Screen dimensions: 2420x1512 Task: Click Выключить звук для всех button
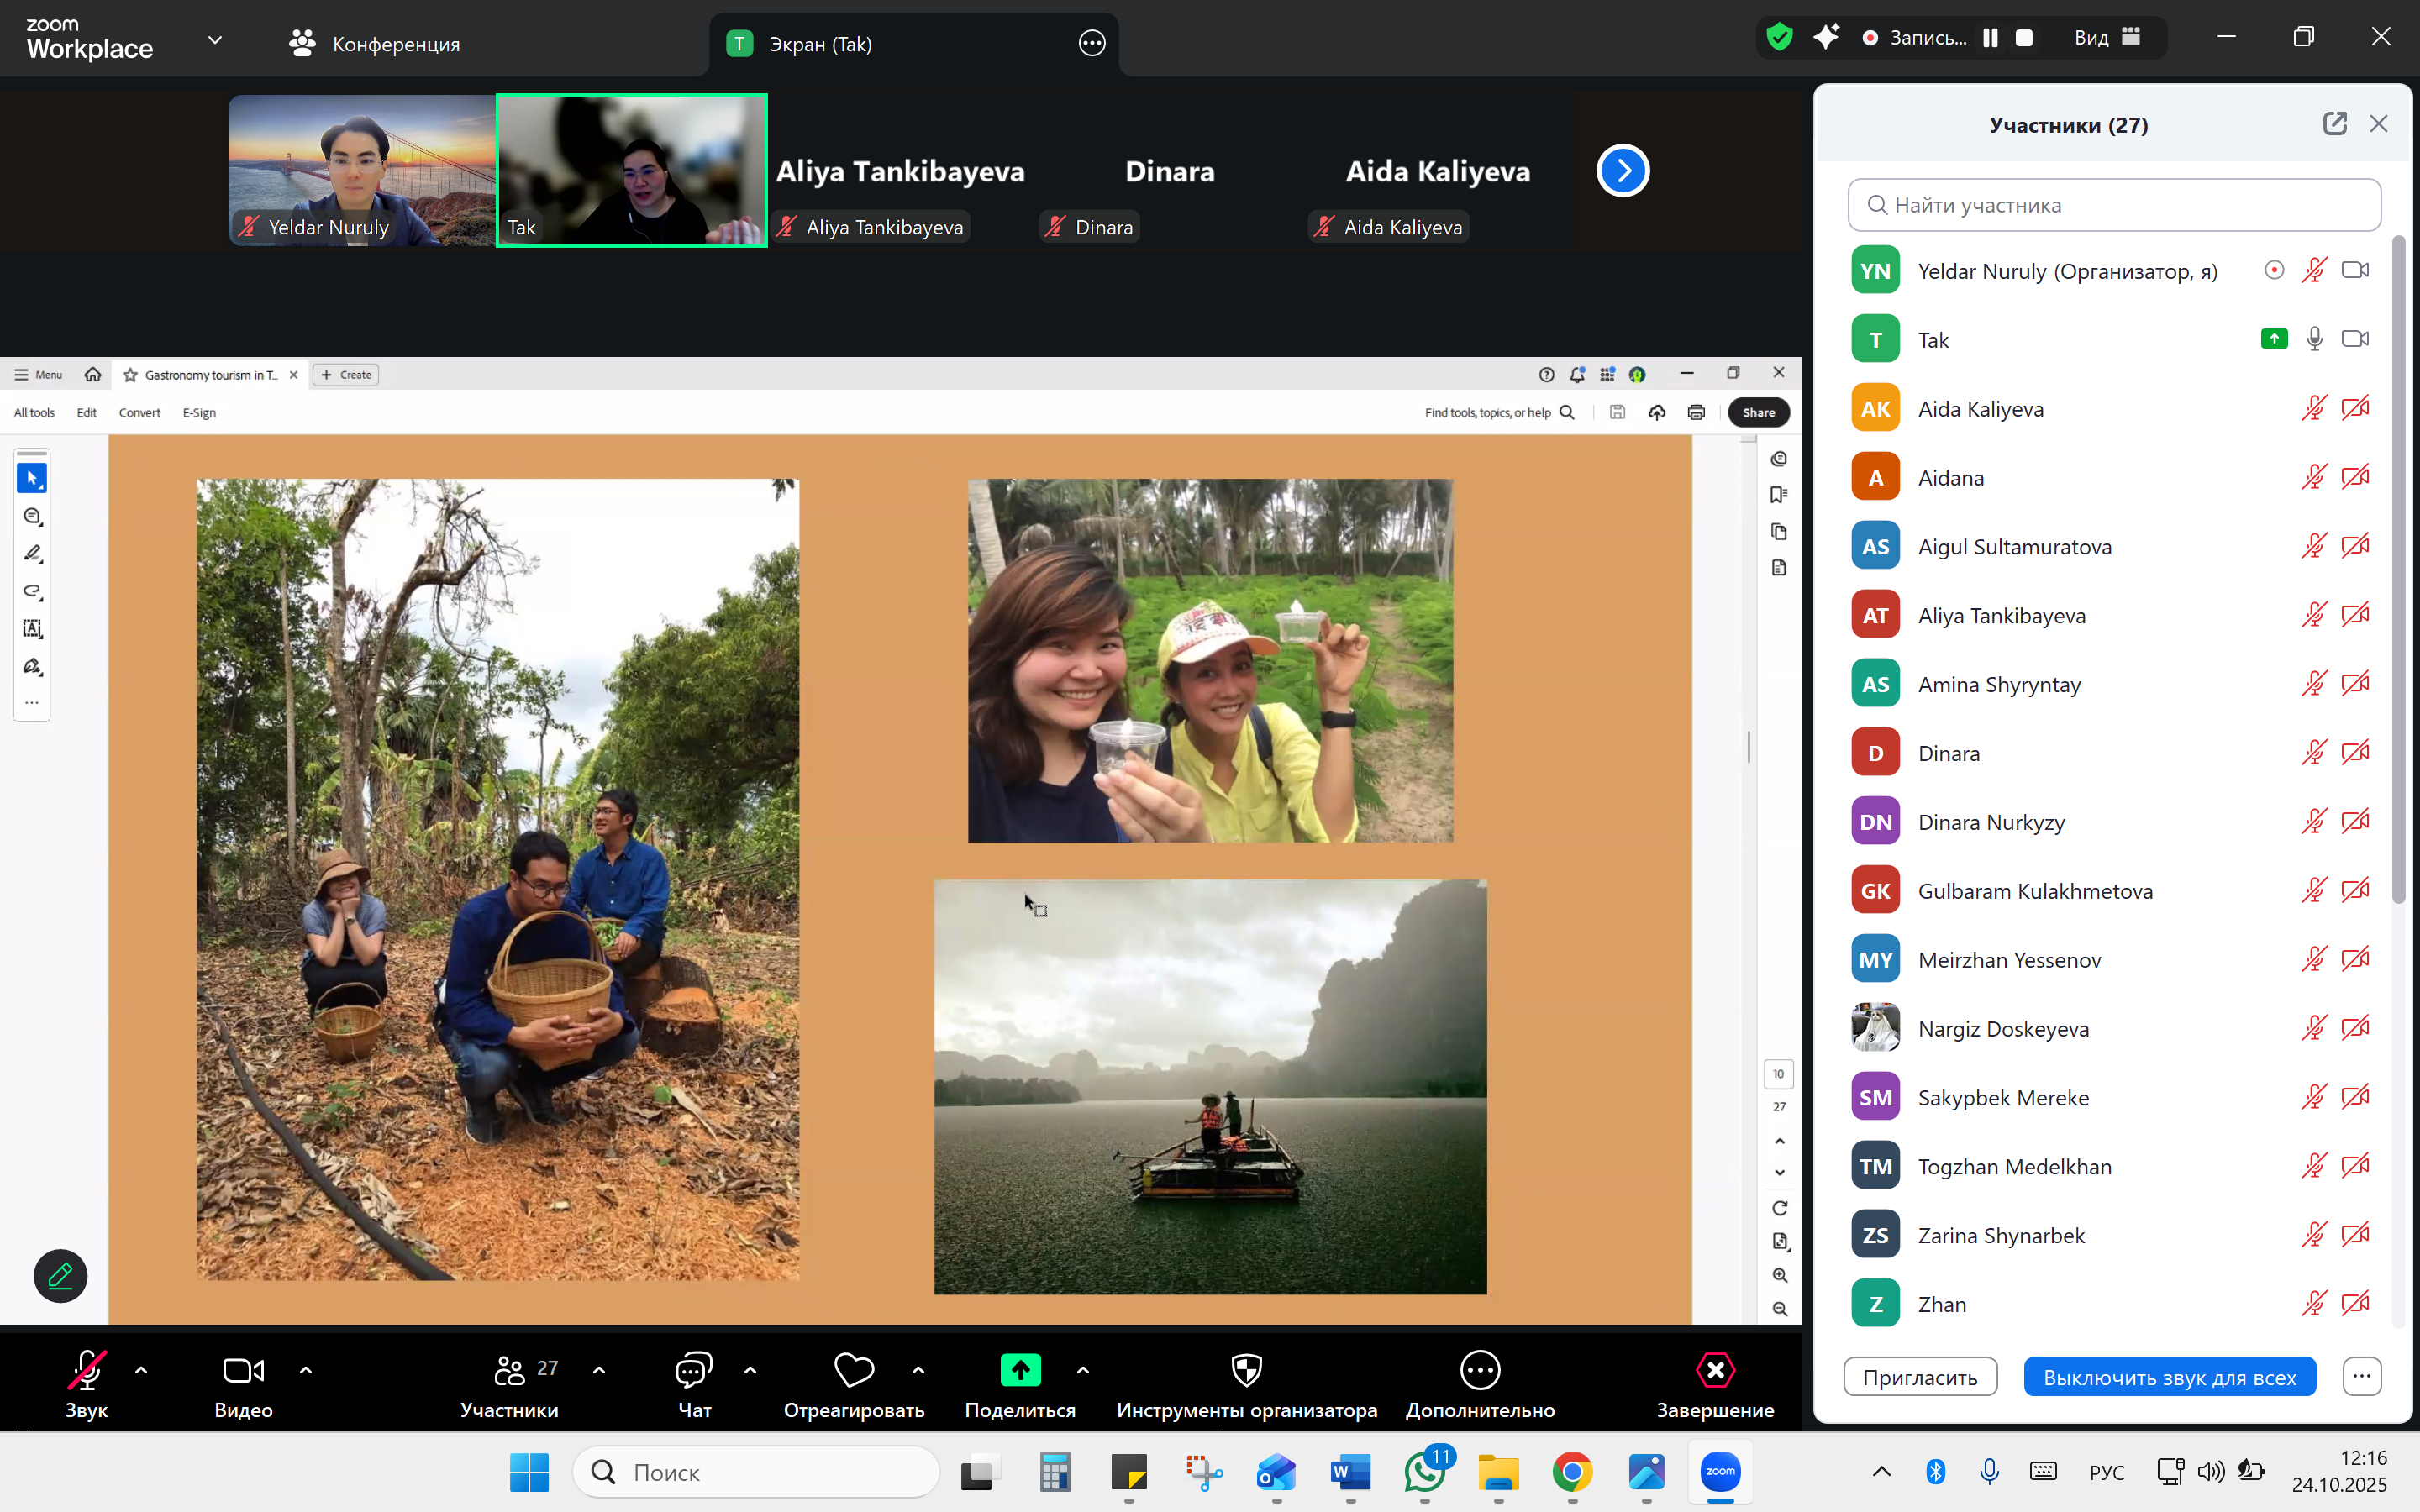click(2169, 1377)
